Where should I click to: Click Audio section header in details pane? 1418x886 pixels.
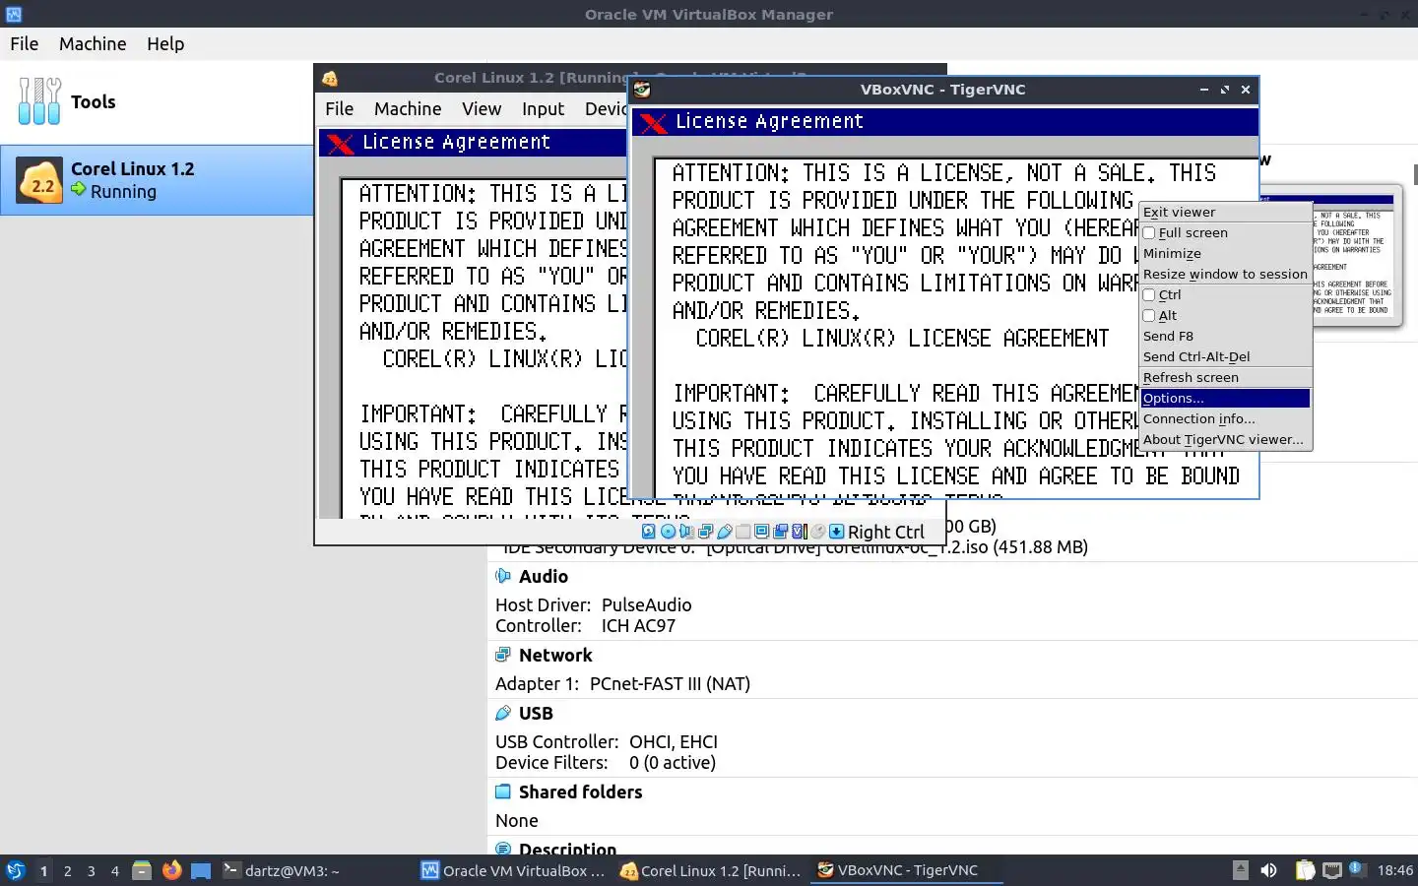544,576
